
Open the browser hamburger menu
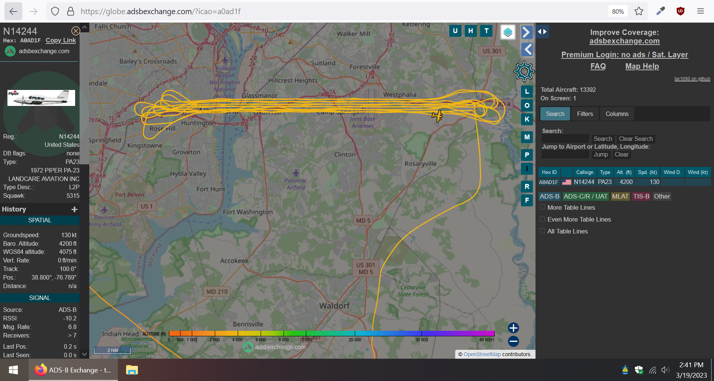click(701, 11)
